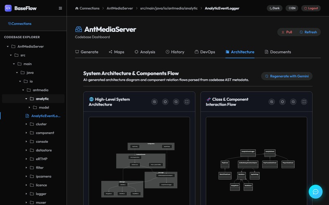The height and width of the screenshot is (205, 329).
Task: Change language with EN button
Action: click(292, 8)
